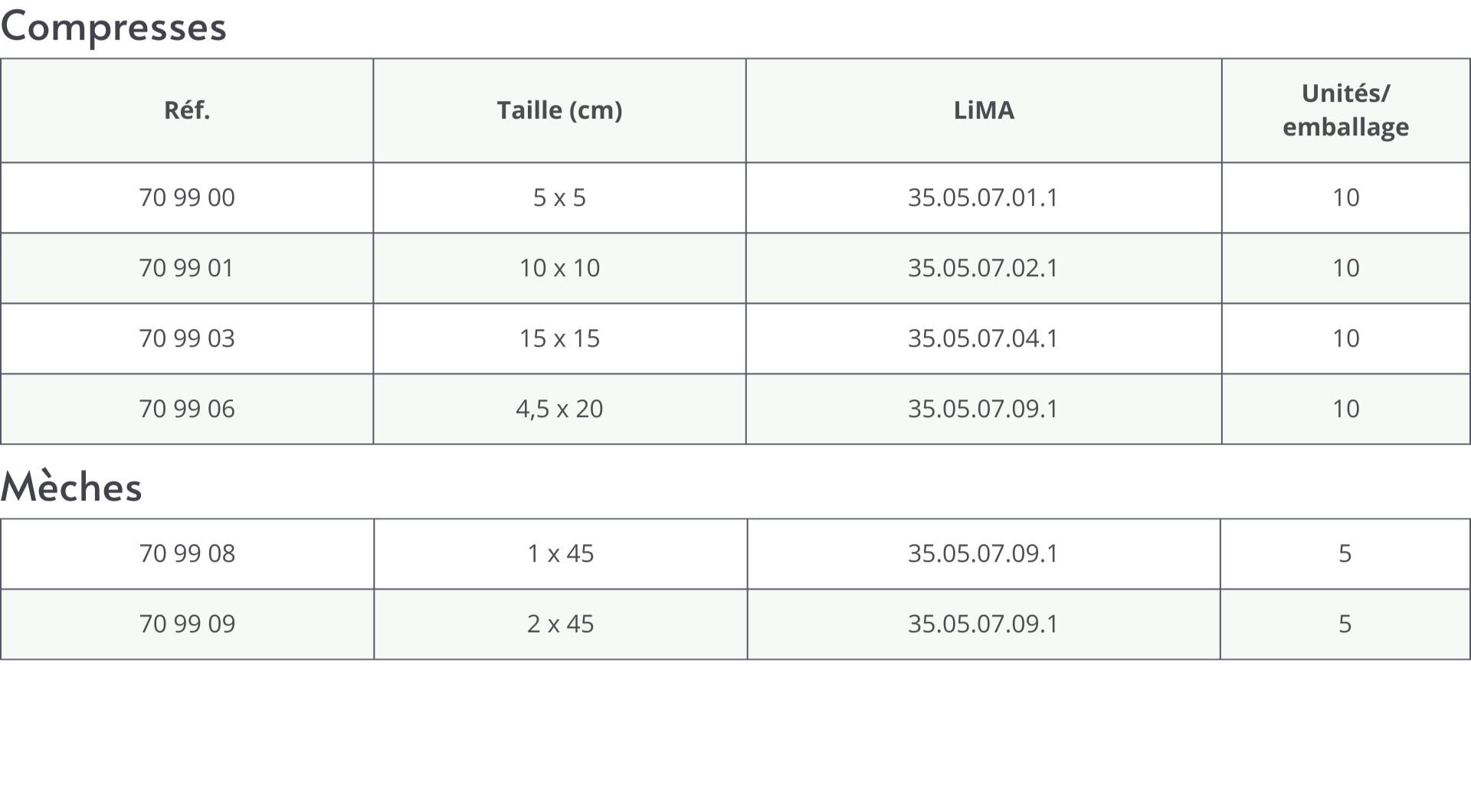Click the 15 x 15 size cell

(559, 338)
